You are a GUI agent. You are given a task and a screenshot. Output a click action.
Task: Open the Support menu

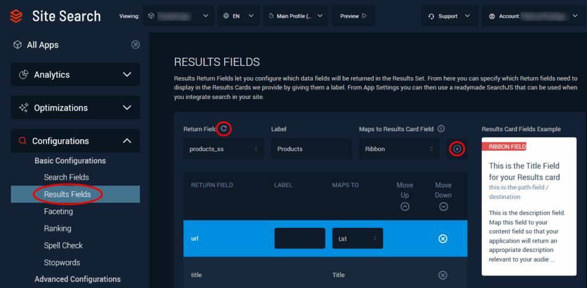449,16
